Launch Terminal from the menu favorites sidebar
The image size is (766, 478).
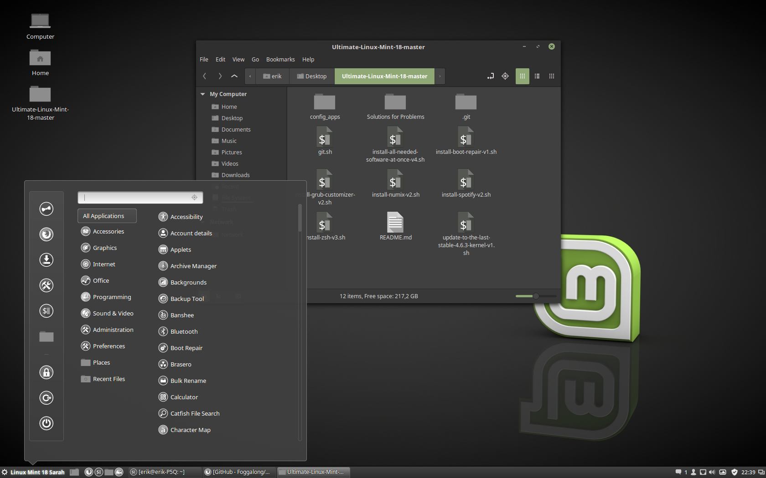click(x=46, y=311)
